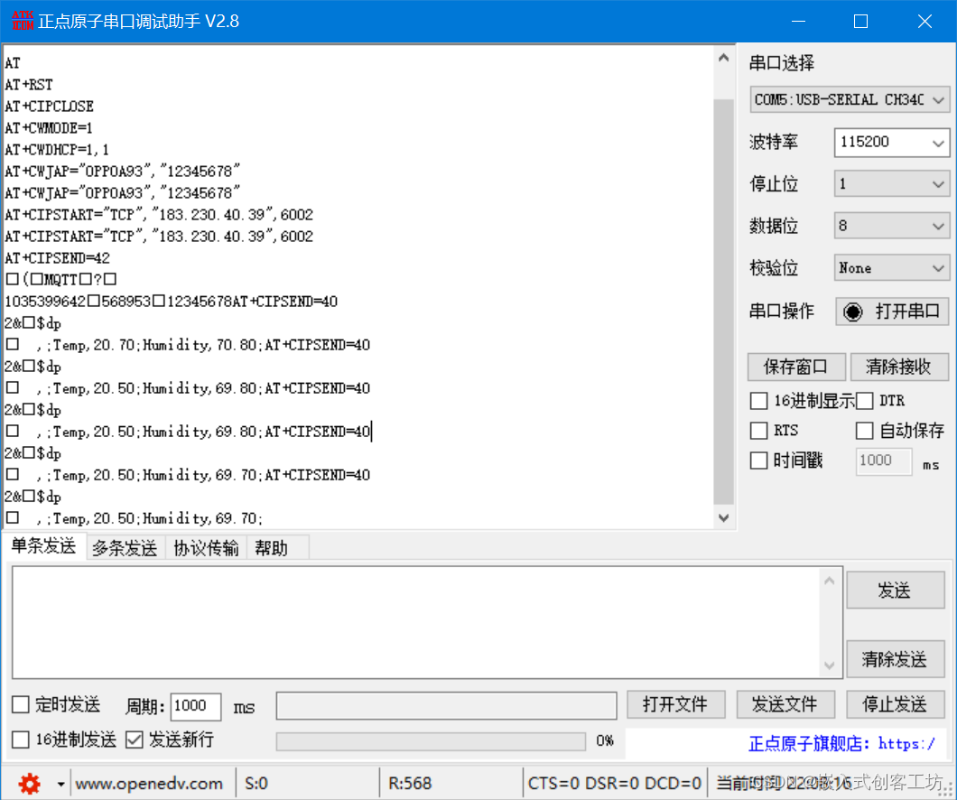Switch to the 协议传输 tab

[206, 547]
